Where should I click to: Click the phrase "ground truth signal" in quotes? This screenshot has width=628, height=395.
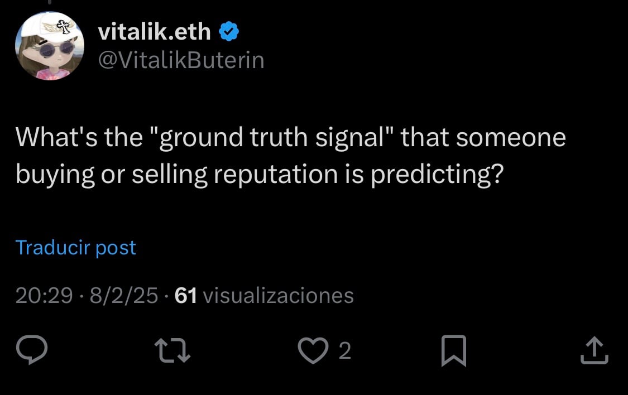click(x=271, y=137)
